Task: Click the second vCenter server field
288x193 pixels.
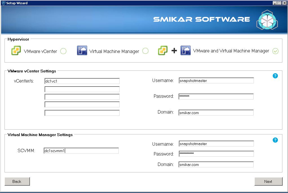Action: point(82,89)
